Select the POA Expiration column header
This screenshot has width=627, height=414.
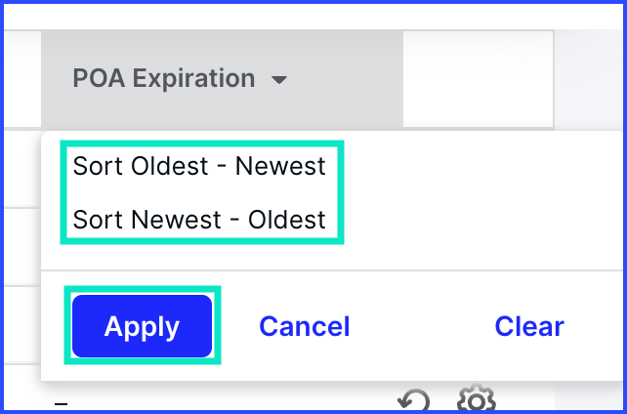point(223,79)
